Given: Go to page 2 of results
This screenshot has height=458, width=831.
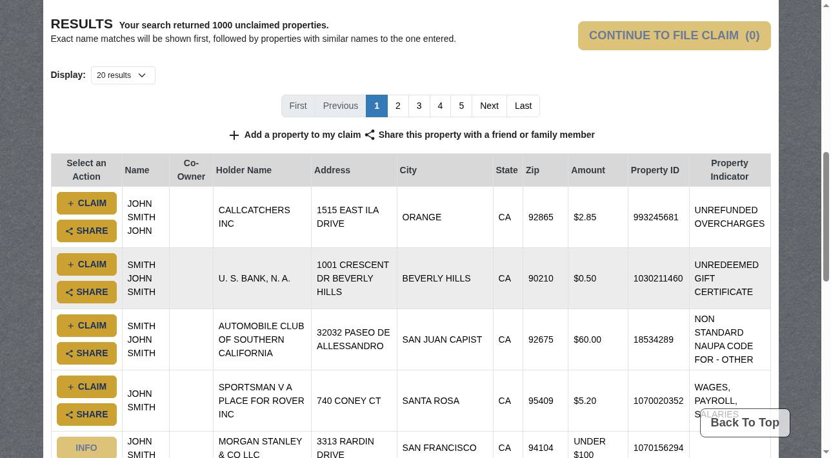Looking at the screenshot, I should pos(398,106).
